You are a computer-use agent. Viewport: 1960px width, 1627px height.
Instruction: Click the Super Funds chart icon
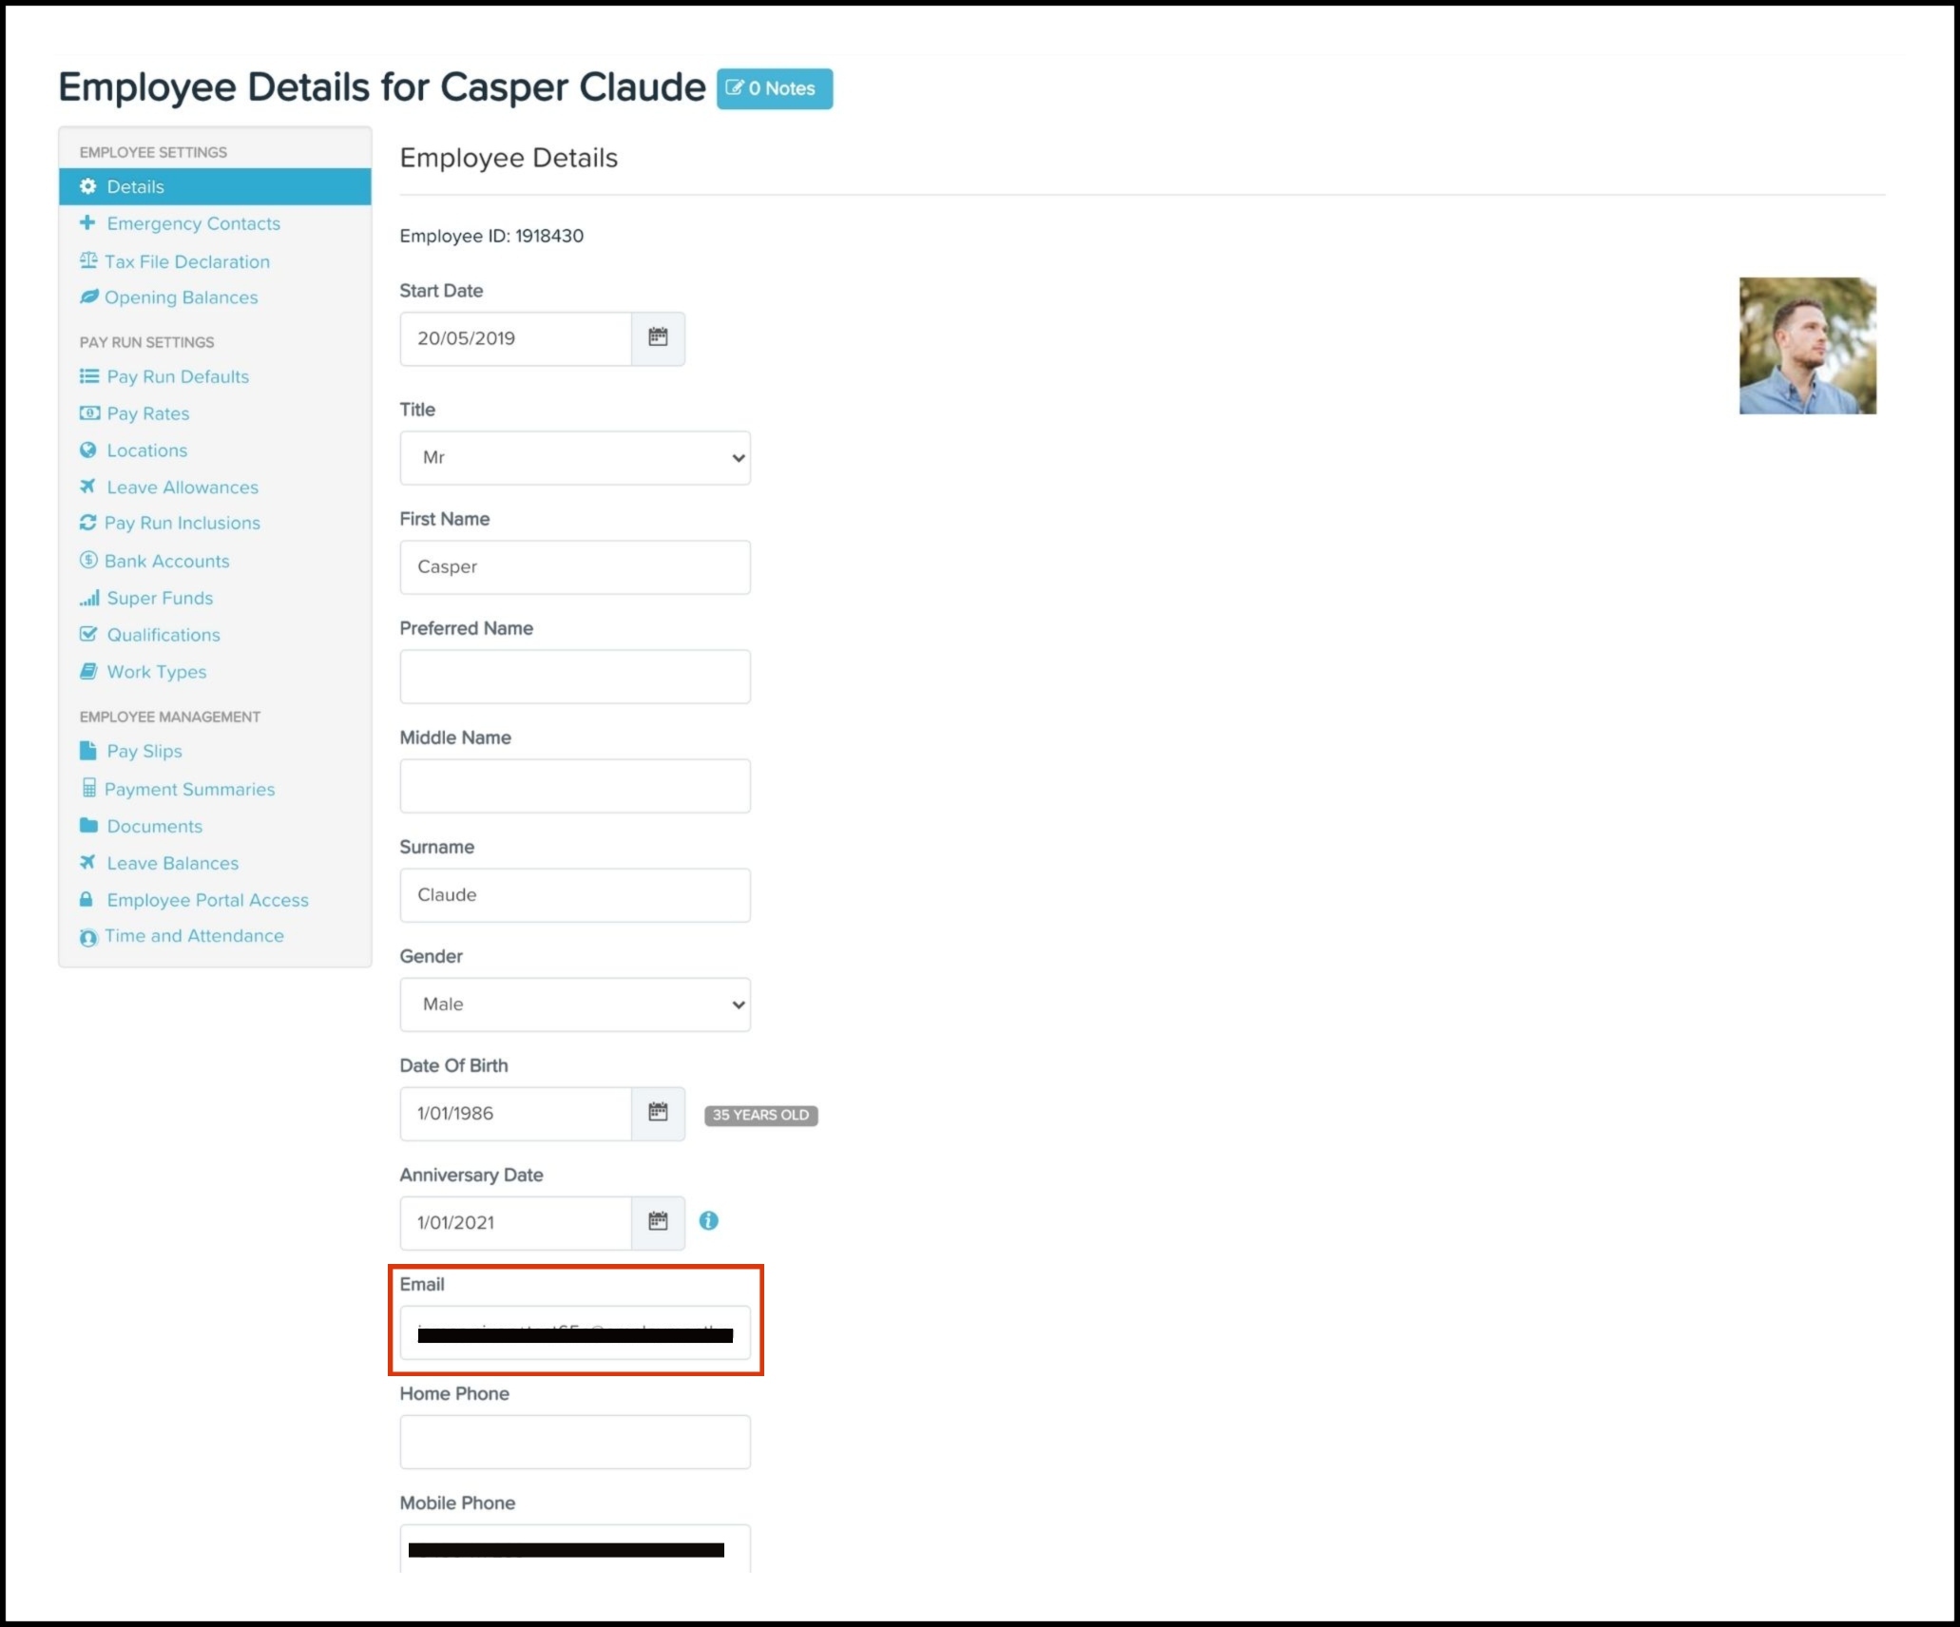tap(89, 598)
